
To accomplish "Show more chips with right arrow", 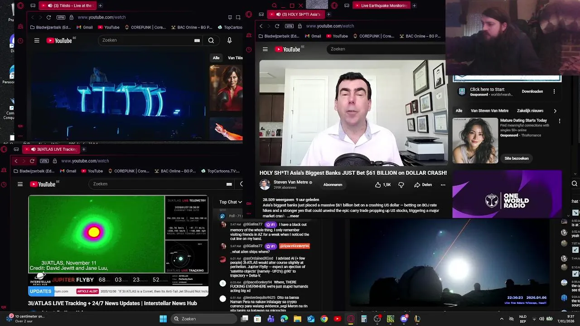I will point(555,110).
